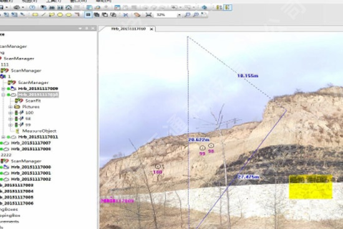Screen dimensions: 343x229
Task: Expand the scan point 100 node
Action: coord(10,113)
